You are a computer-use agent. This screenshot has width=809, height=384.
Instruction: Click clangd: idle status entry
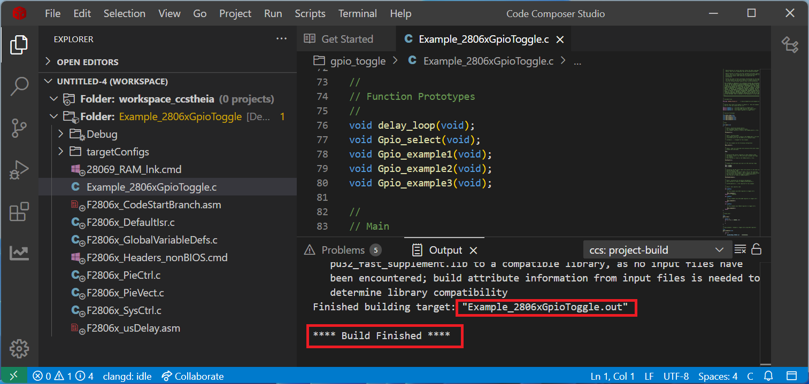point(127,376)
